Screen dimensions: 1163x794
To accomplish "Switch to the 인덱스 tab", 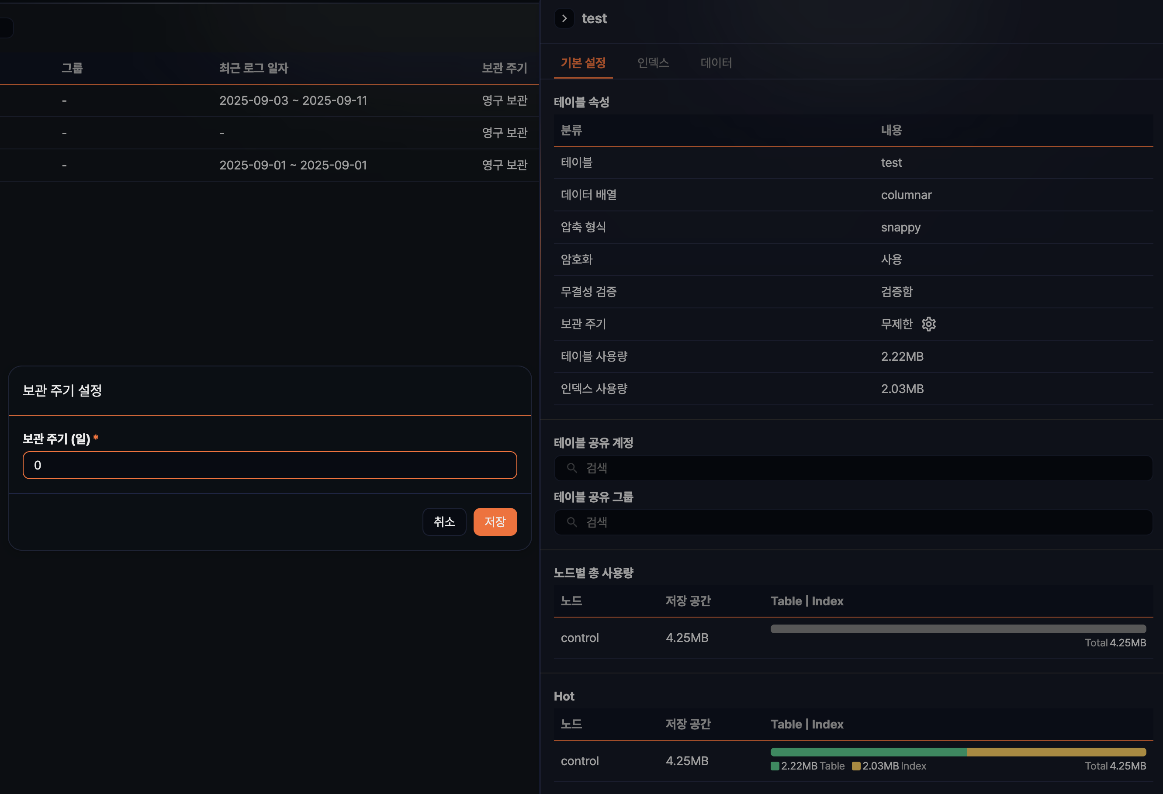I will (x=653, y=62).
